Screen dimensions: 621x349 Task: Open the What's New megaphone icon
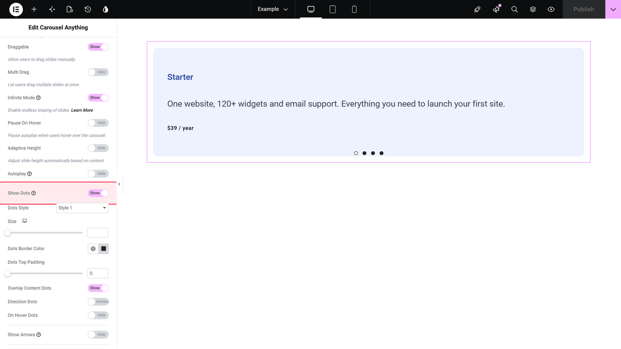[496, 9]
